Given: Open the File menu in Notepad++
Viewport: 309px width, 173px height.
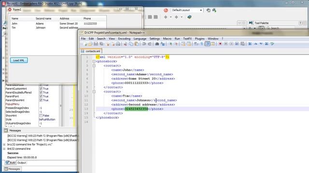Looking at the screenshot, I should point(84,38).
